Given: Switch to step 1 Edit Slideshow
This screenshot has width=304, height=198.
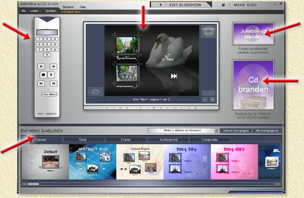Looking at the screenshot, I should click(x=181, y=5).
